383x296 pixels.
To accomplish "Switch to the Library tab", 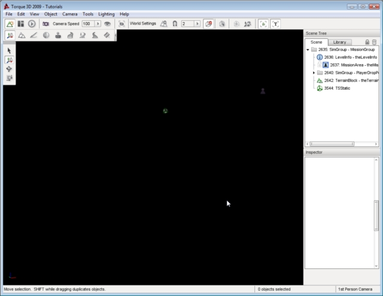I will [339, 42].
